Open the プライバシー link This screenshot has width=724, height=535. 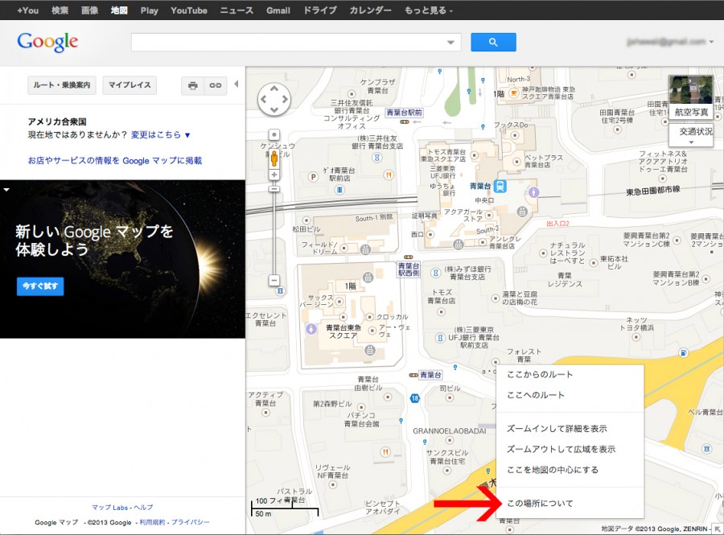pos(190,522)
